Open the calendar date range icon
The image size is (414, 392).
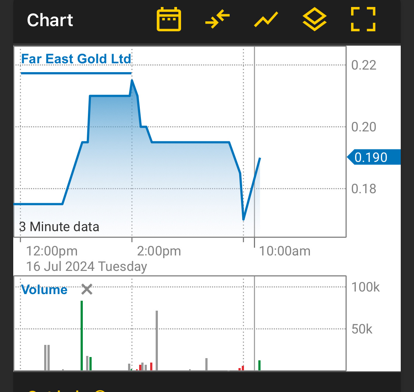(x=169, y=19)
